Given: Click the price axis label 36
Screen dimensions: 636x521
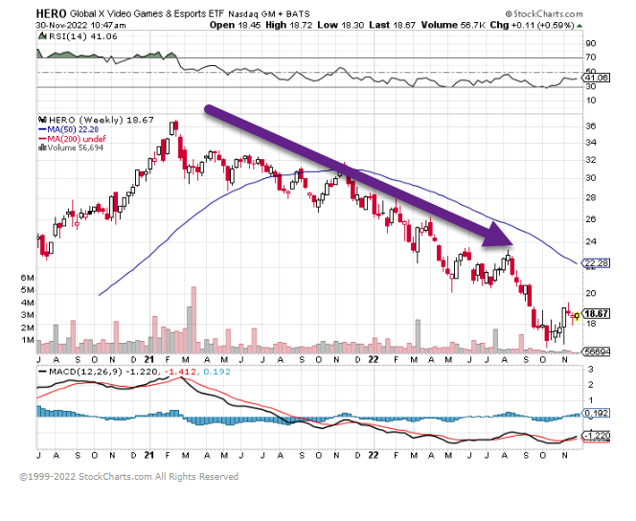Looking at the screenshot, I should pyautogui.click(x=591, y=126).
